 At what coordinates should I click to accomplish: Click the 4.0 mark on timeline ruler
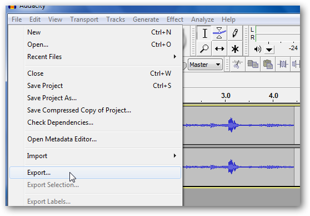(273, 96)
